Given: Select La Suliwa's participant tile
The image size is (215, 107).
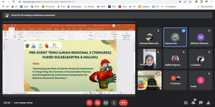Looking at the screenshot, I should point(201,59).
